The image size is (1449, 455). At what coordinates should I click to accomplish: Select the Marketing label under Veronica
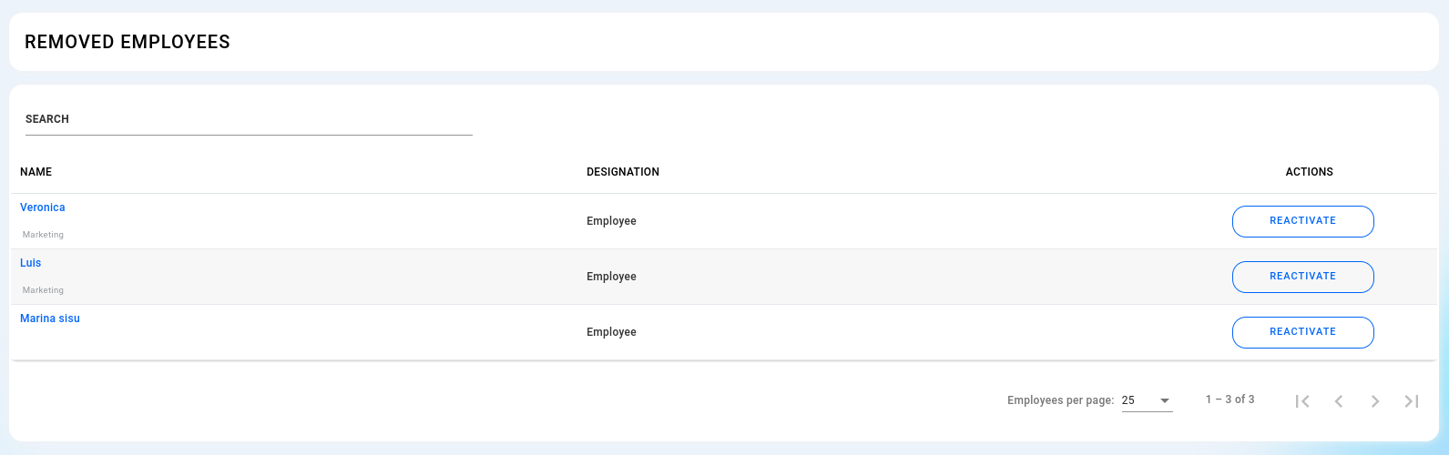pos(43,235)
